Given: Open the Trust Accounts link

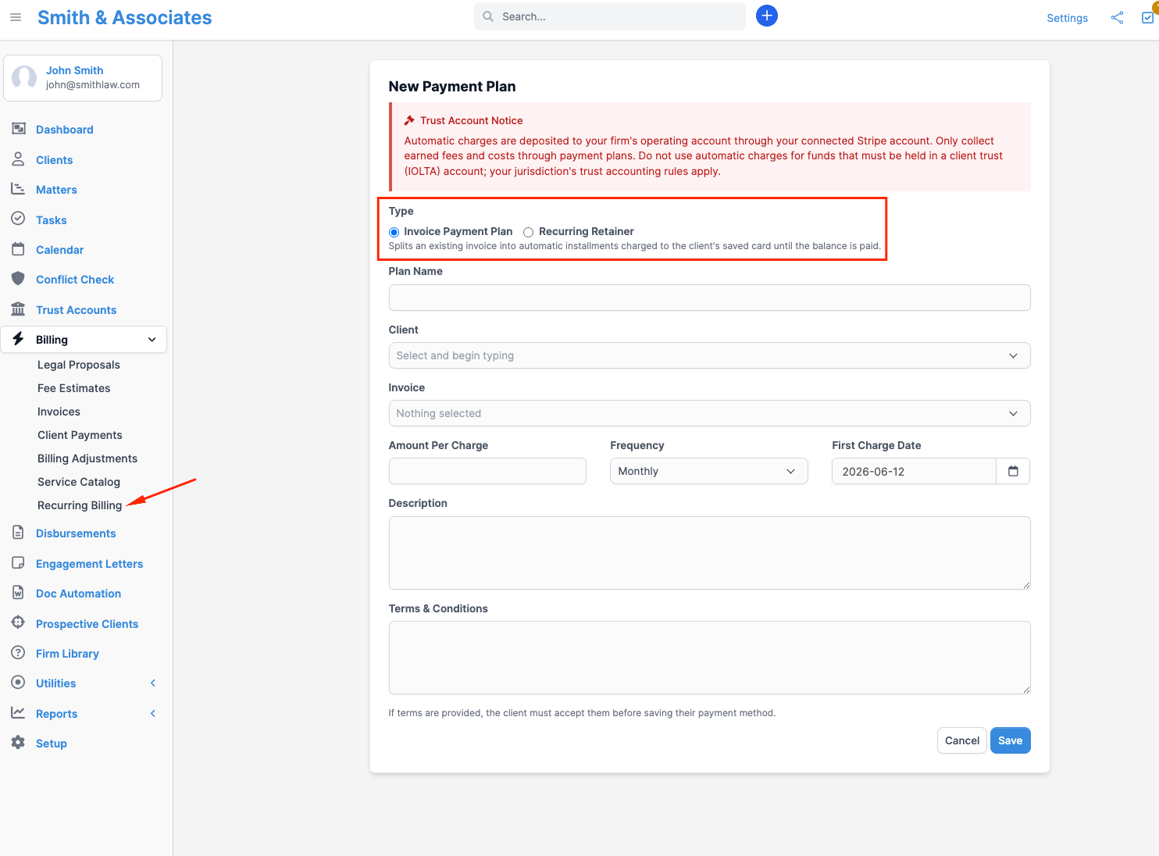Looking at the screenshot, I should 76,310.
